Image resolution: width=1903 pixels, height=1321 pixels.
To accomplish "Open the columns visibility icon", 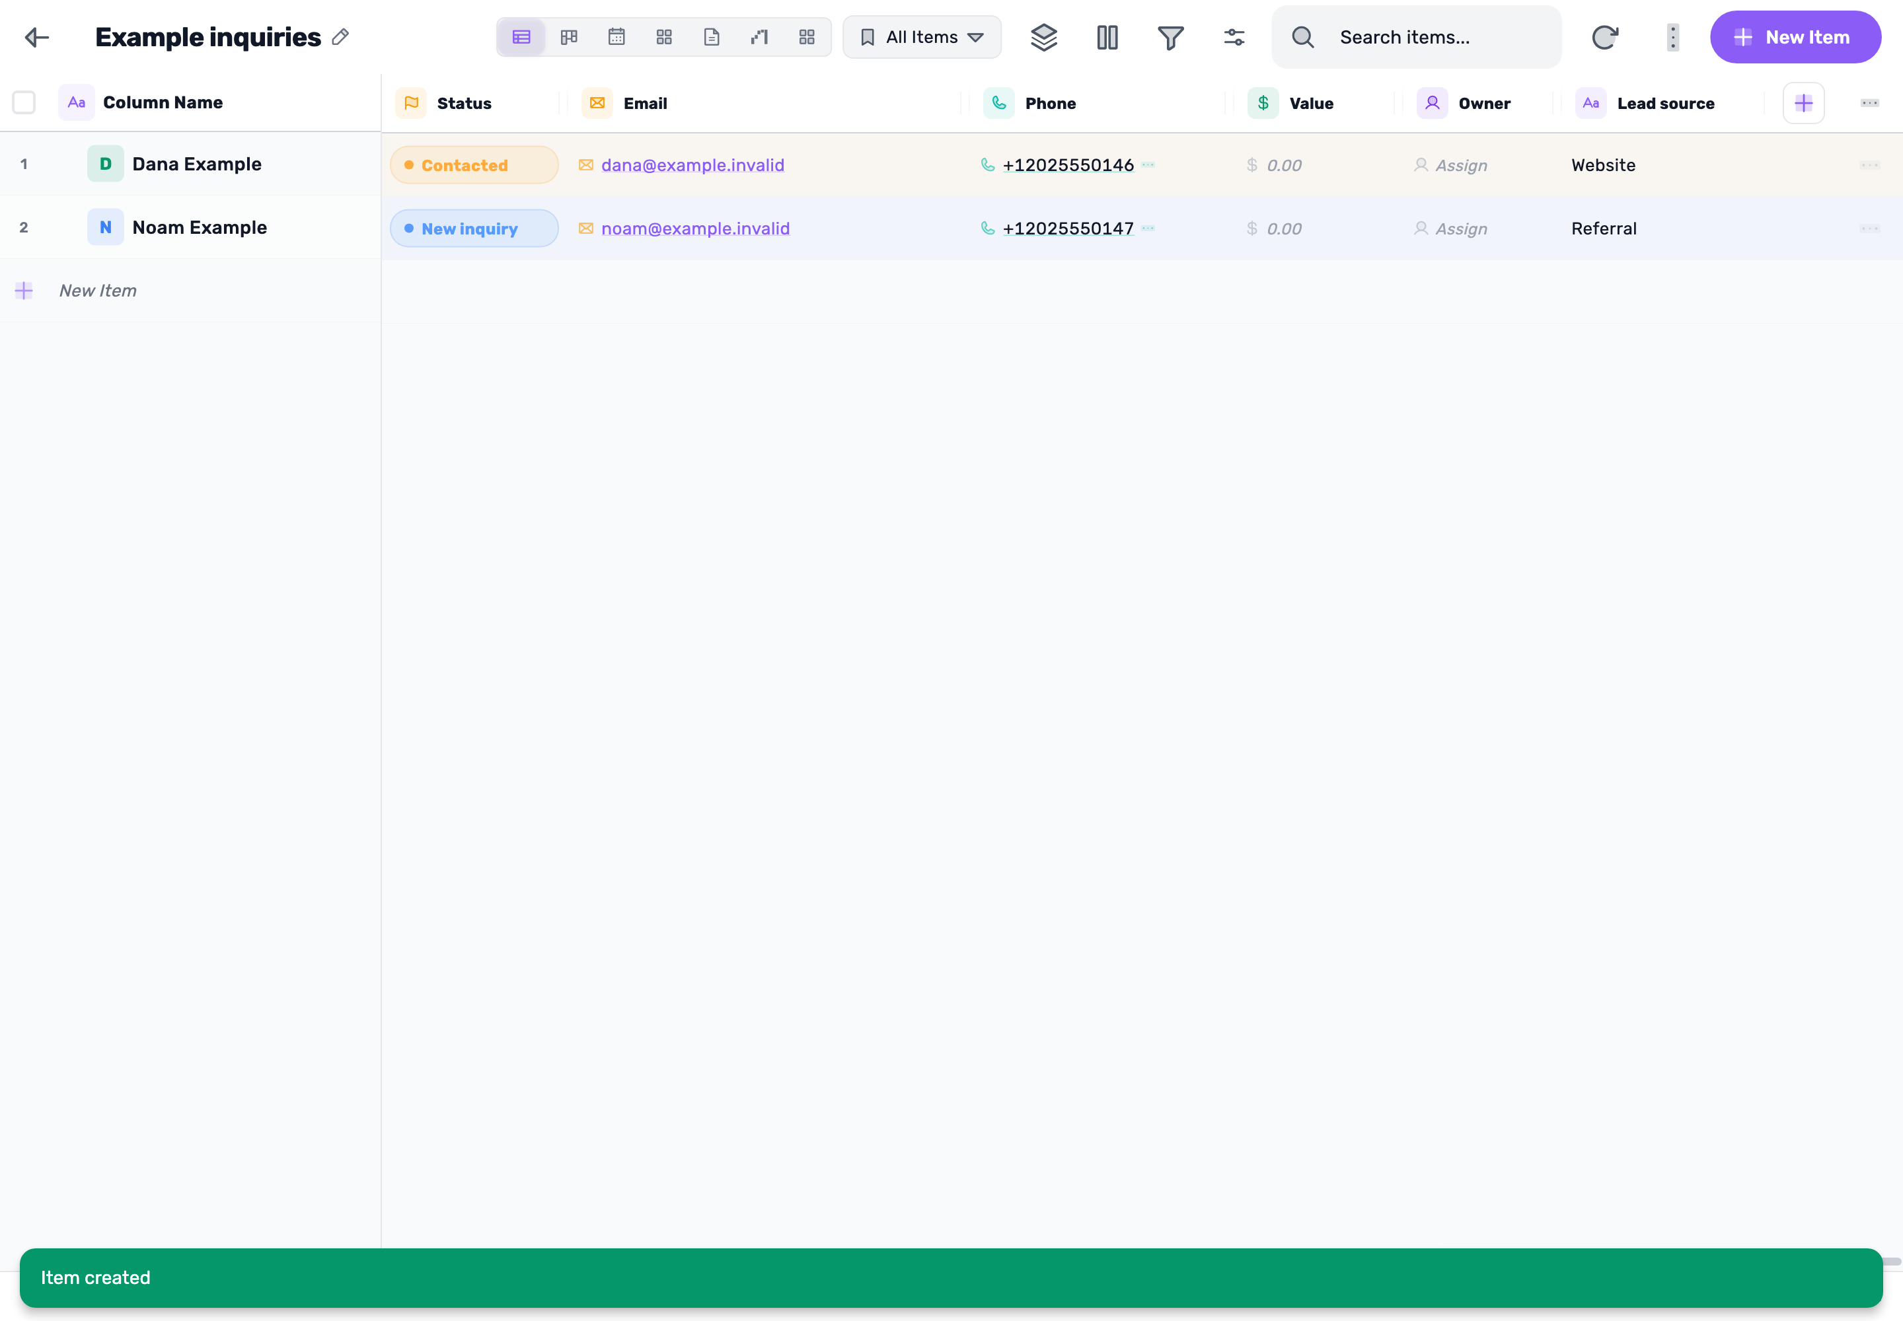I will [1107, 37].
